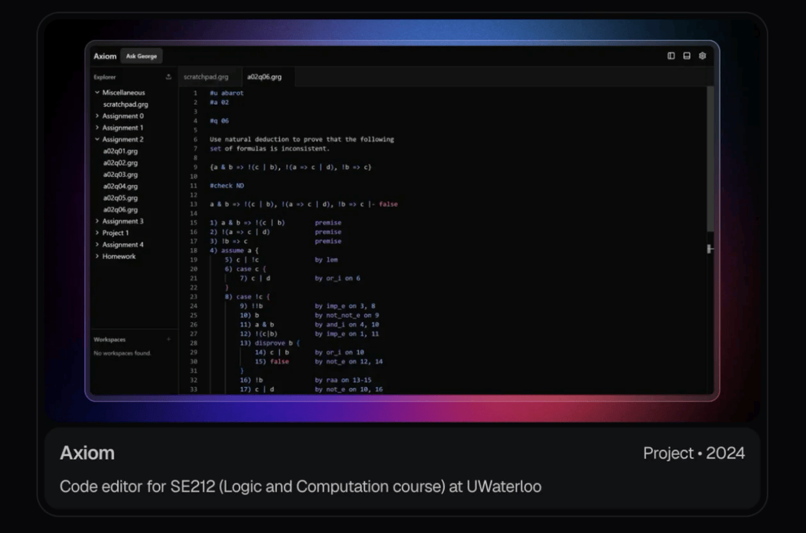The width and height of the screenshot is (806, 533).
Task: Click '8) case !c {' in editor
Action: pyautogui.click(x=247, y=297)
